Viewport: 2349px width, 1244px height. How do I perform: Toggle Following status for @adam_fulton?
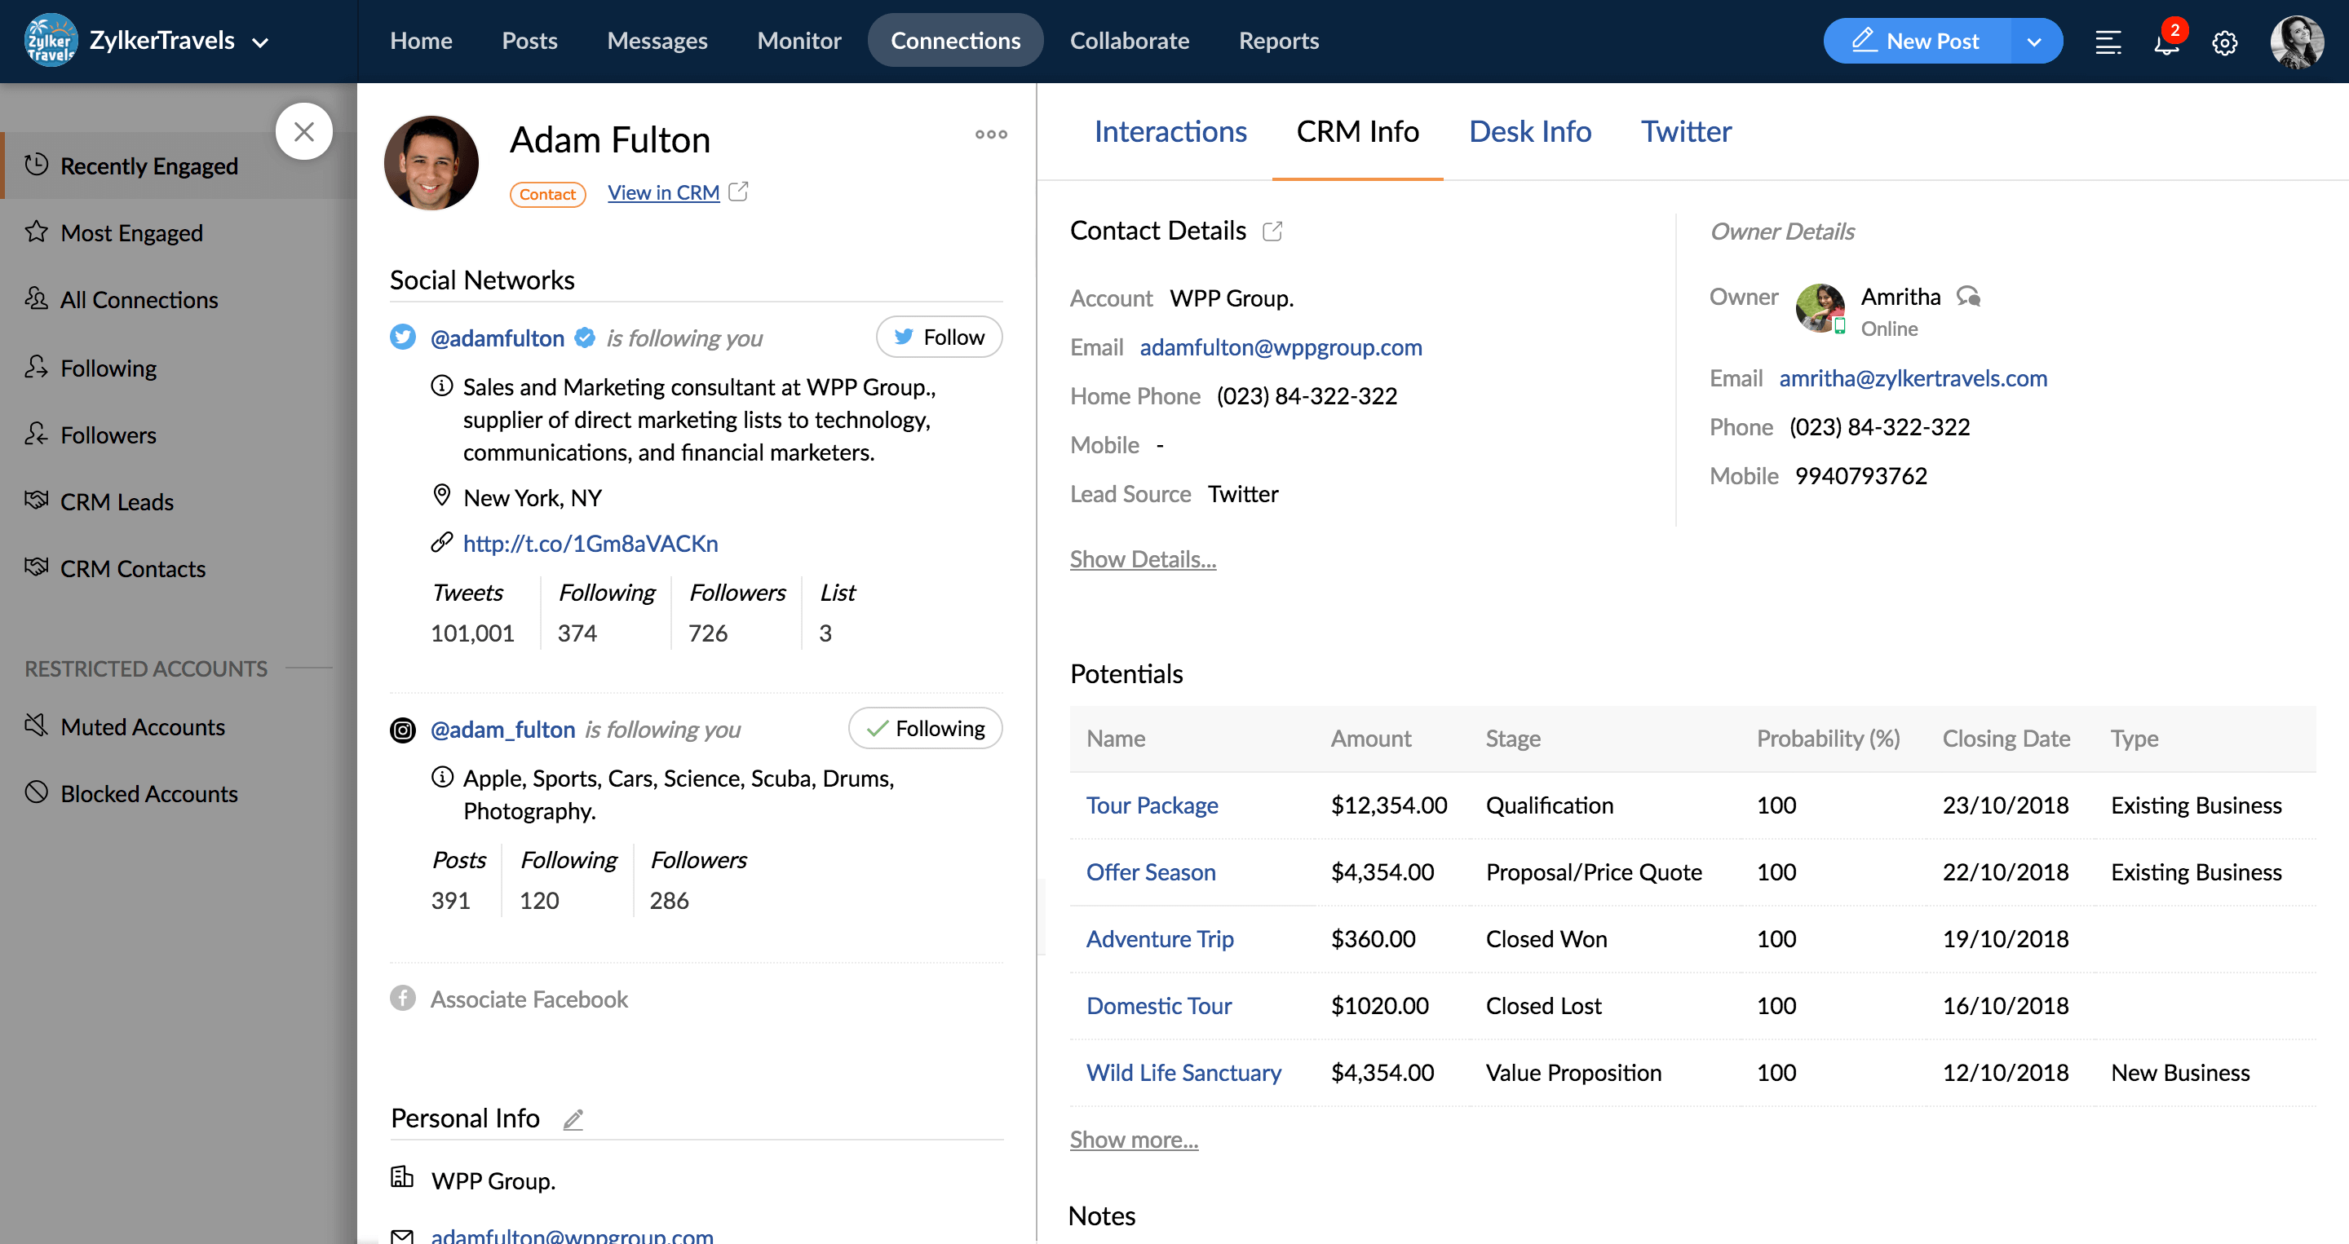pyautogui.click(x=927, y=729)
